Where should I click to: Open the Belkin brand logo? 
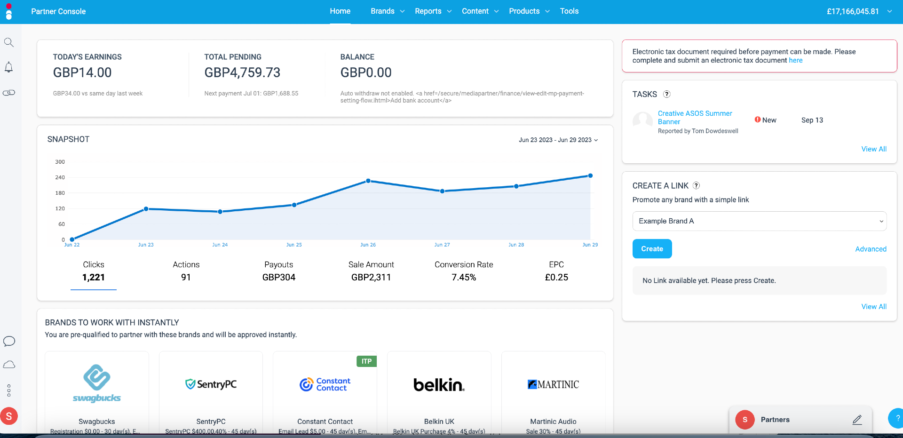coord(439,385)
